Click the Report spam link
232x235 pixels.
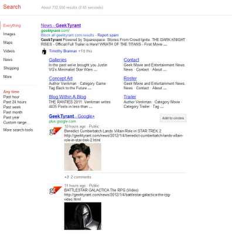coord(108,35)
